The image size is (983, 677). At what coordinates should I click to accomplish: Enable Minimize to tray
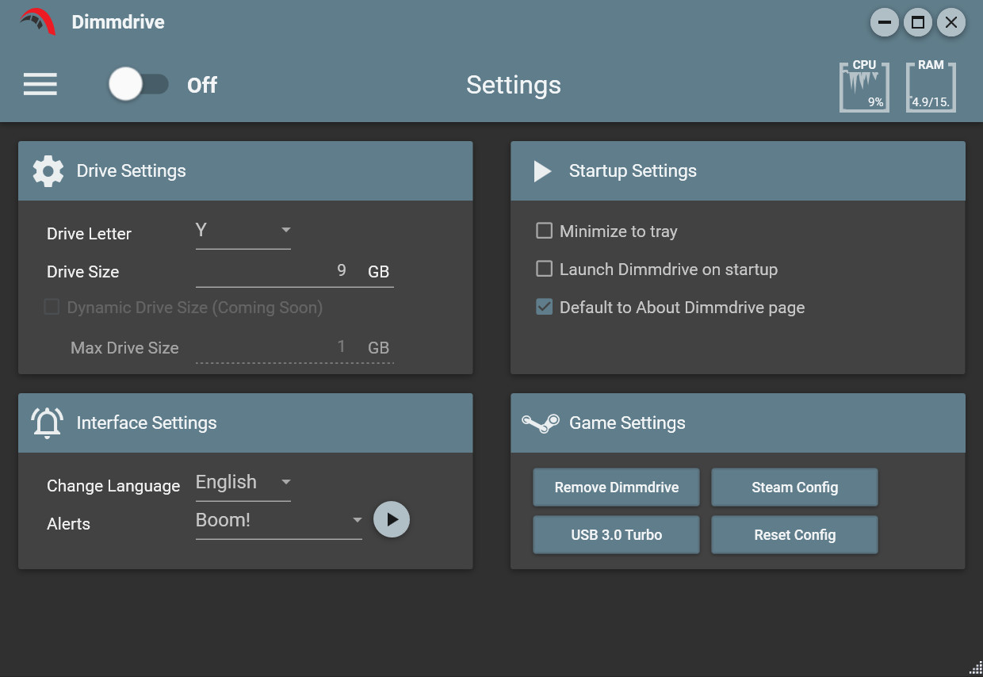click(544, 231)
